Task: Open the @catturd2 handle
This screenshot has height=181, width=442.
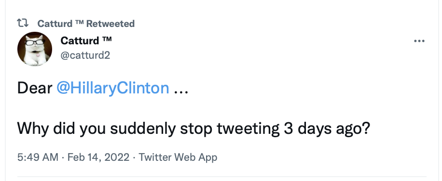Action: coord(85,55)
